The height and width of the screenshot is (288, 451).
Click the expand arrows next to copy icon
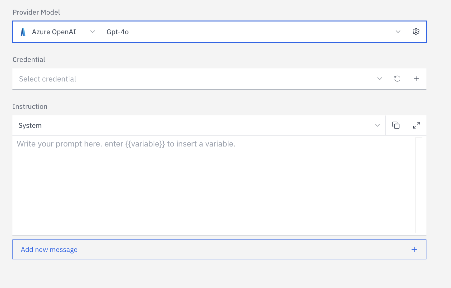(416, 125)
